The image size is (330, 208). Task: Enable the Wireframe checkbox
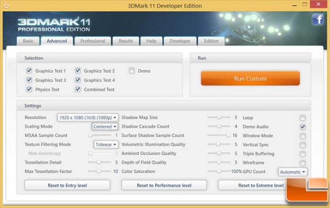tap(303, 163)
